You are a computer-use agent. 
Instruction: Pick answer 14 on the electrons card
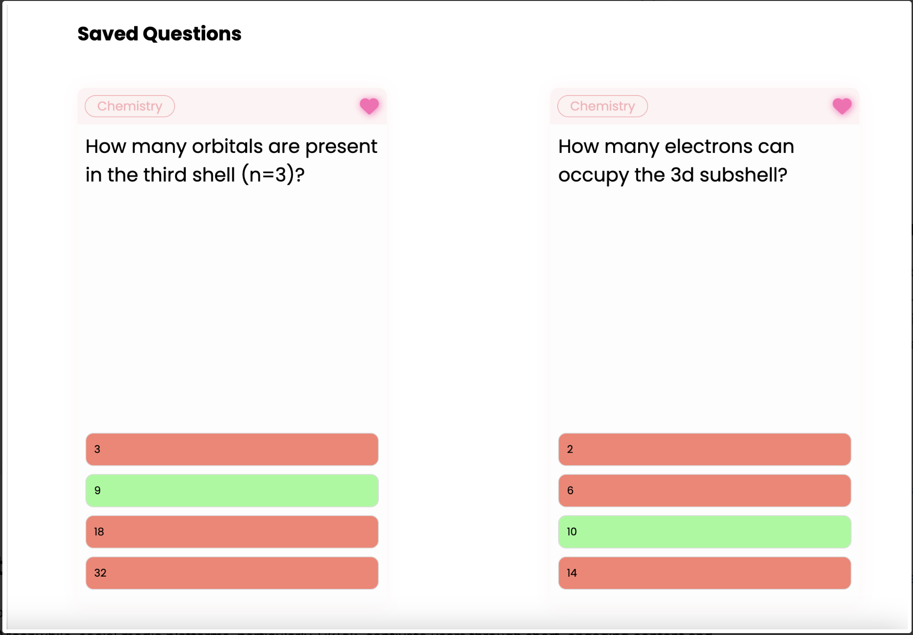705,573
